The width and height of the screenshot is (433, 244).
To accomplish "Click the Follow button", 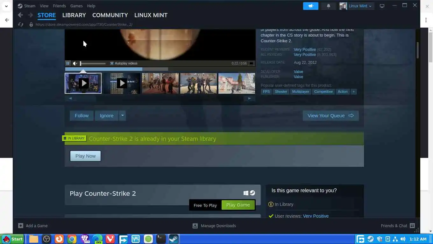I will point(82,116).
